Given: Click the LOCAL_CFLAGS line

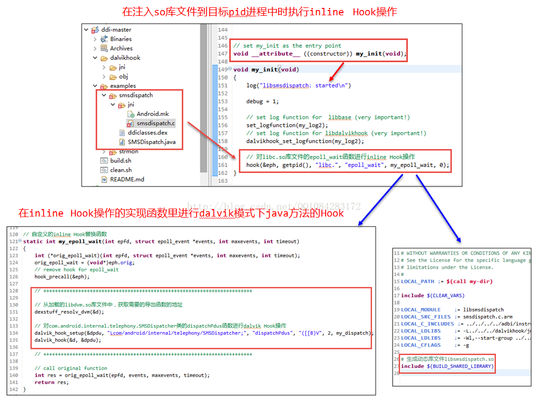Looking at the screenshot, I should click(x=435, y=345).
